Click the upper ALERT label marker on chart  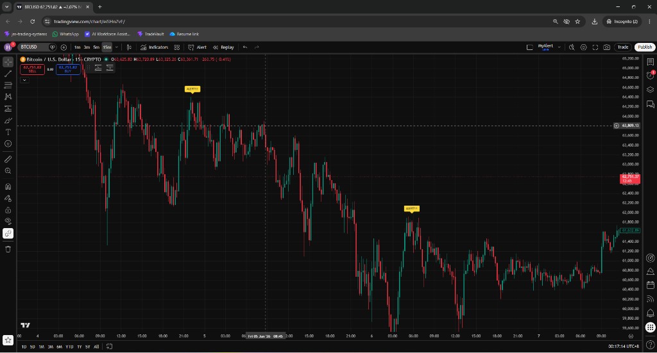(x=192, y=89)
